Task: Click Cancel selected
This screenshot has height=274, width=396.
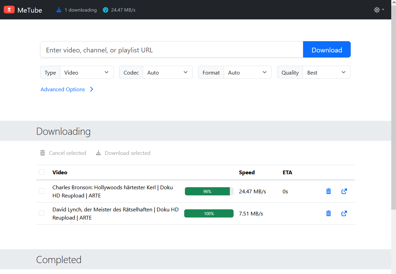Action: pyautogui.click(x=63, y=153)
